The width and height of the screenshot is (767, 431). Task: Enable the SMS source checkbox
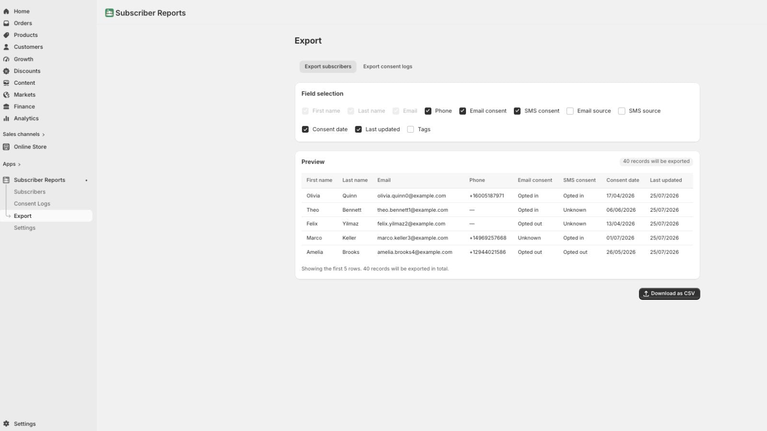tap(622, 111)
